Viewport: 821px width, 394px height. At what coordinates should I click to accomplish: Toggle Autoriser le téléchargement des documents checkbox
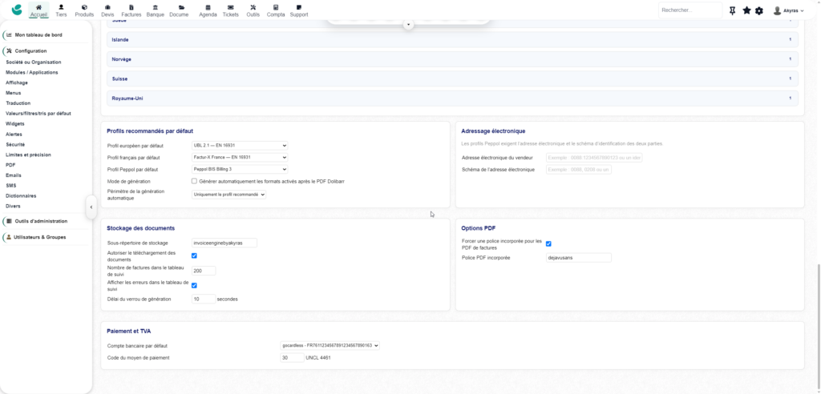tap(194, 255)
